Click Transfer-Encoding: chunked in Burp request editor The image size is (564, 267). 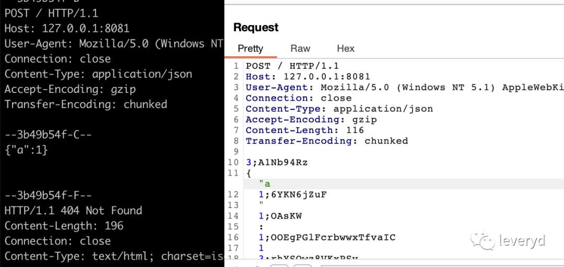coord(327,141)
